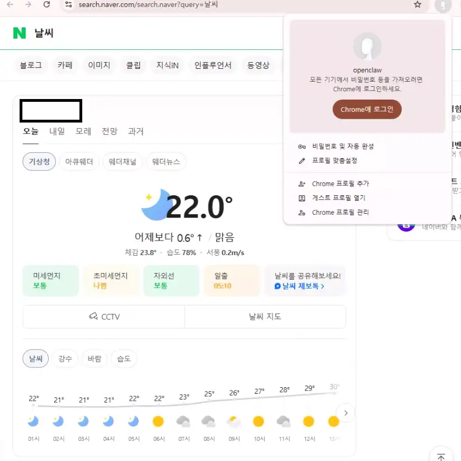Click the pencil icon for profile customization
Viewport: 461px width, 461px height.
302,161
